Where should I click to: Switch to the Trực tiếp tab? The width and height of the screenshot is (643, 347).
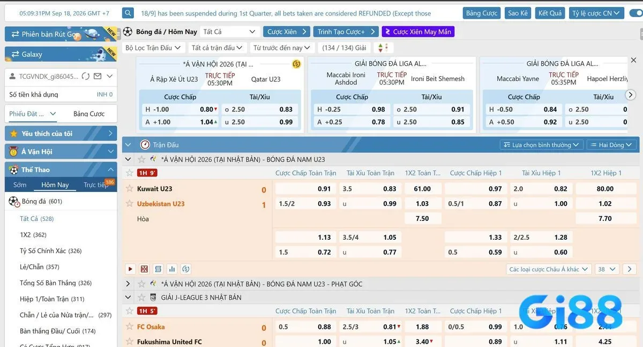[96, 185]
